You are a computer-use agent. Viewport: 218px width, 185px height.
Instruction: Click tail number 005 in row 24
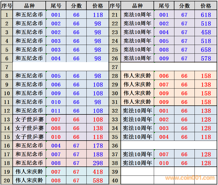click(164, 41)
